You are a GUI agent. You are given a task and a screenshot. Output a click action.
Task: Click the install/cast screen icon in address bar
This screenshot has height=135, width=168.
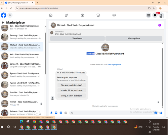coord(149,8)
